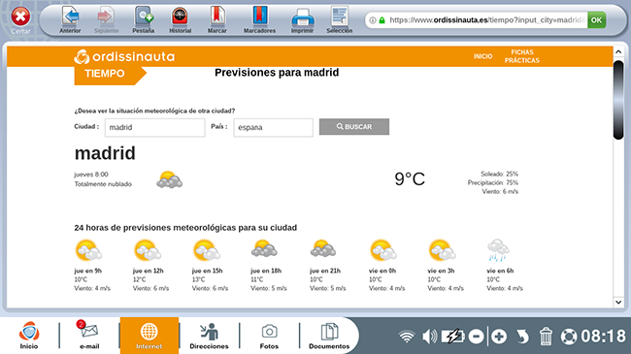Click the 'Precipitación: 75%' text
This screenshot has width=631, height=354.
pos(493,182)
